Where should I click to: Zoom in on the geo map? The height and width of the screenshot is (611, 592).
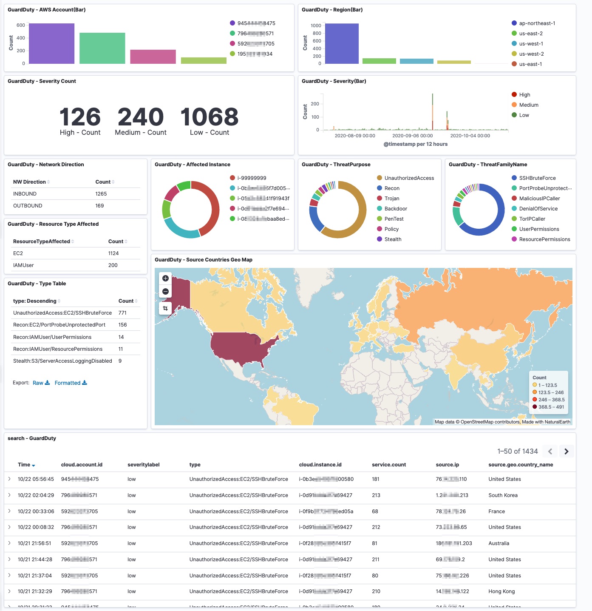pos(165,279)
